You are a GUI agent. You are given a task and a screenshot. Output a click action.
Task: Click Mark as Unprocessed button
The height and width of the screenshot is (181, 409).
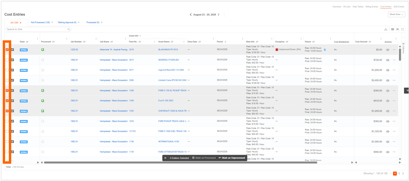tap(232, 158)
